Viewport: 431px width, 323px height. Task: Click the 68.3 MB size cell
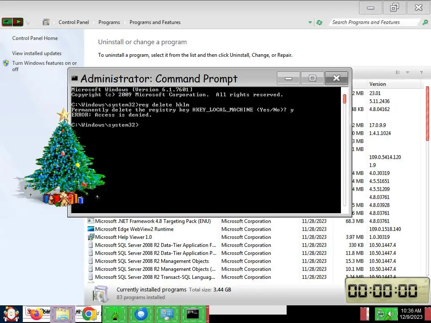click(354, 221)
